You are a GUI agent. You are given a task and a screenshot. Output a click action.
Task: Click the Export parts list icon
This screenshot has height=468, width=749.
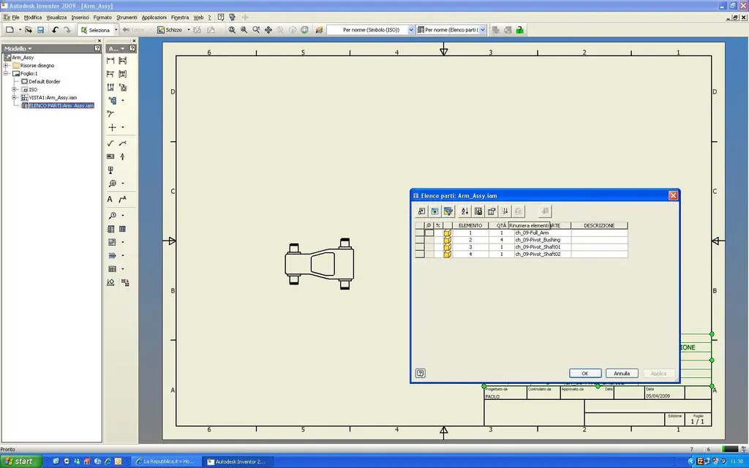click(478, 211)
